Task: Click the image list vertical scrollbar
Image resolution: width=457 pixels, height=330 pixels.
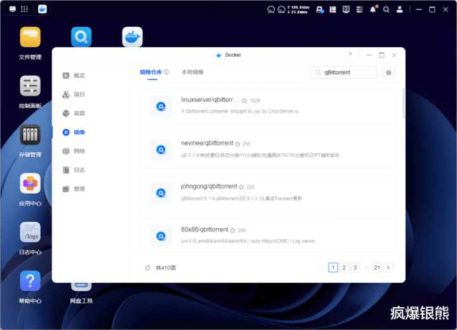Action: click(x=403, y=105)
